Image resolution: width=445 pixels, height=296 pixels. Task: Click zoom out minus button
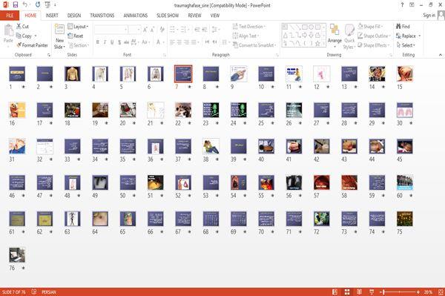[x=382, y=292]
